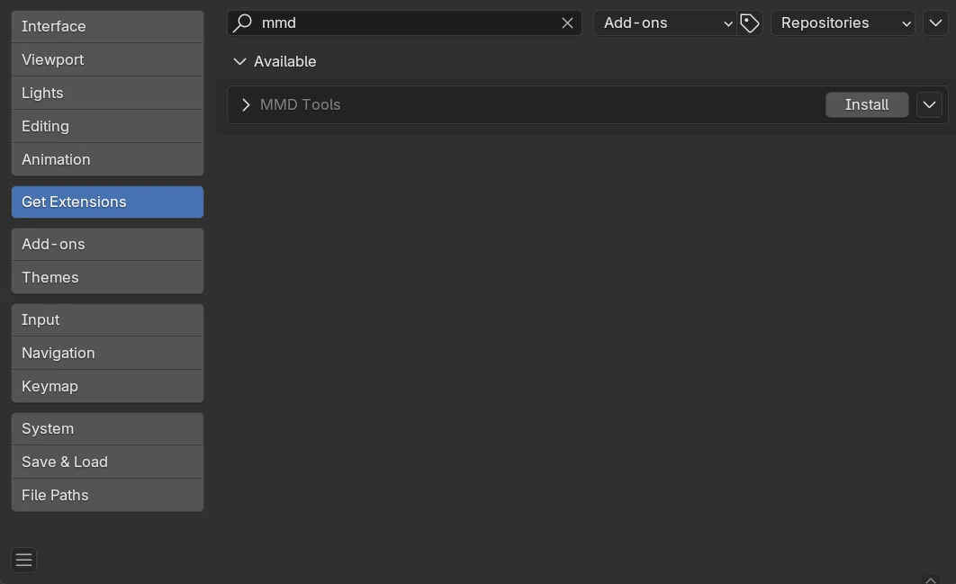Click the bottom-right region expand arrow
The height and width of the screenshot is (584, 956).
click(931, 580)
